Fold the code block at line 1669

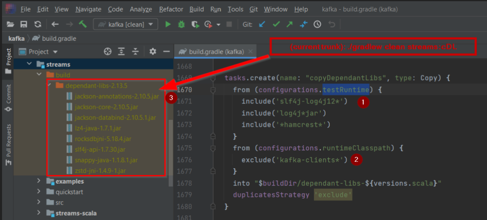coord(212,78)
